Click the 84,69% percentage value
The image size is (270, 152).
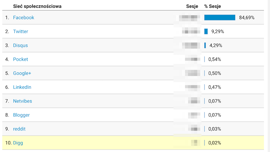click(x=247, y=17)
